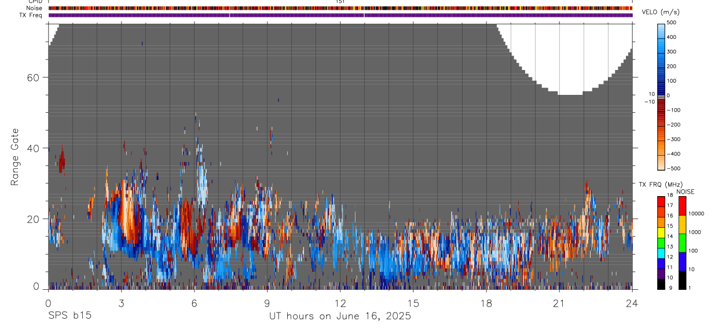This screenshot has width=711, height=328.
Task: Click the "TX Freq" label at top left
Action: click(30, 15)
